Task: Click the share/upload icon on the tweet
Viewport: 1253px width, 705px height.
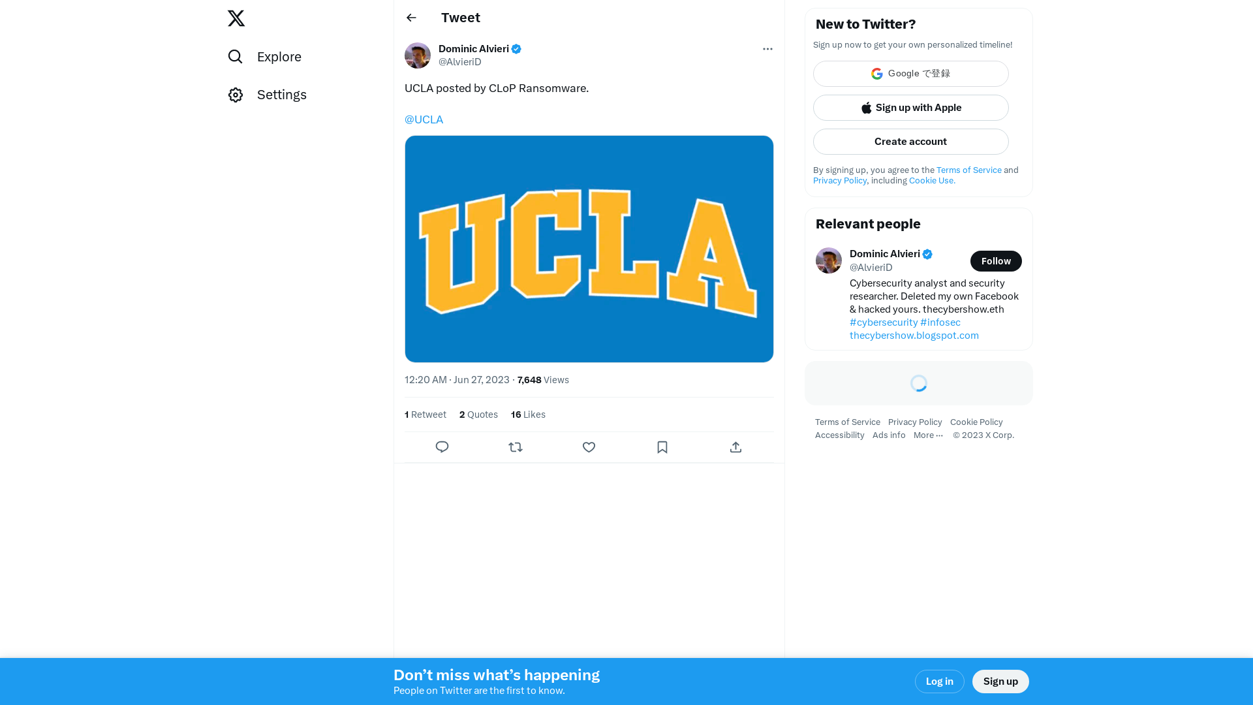Action: pos(735,446)
